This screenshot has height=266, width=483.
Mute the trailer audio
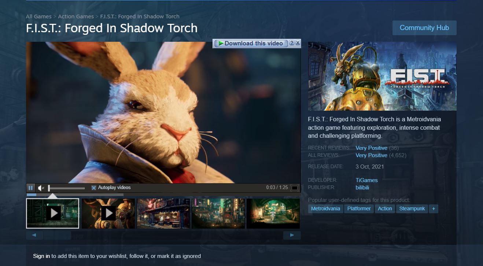coord(40,188)
